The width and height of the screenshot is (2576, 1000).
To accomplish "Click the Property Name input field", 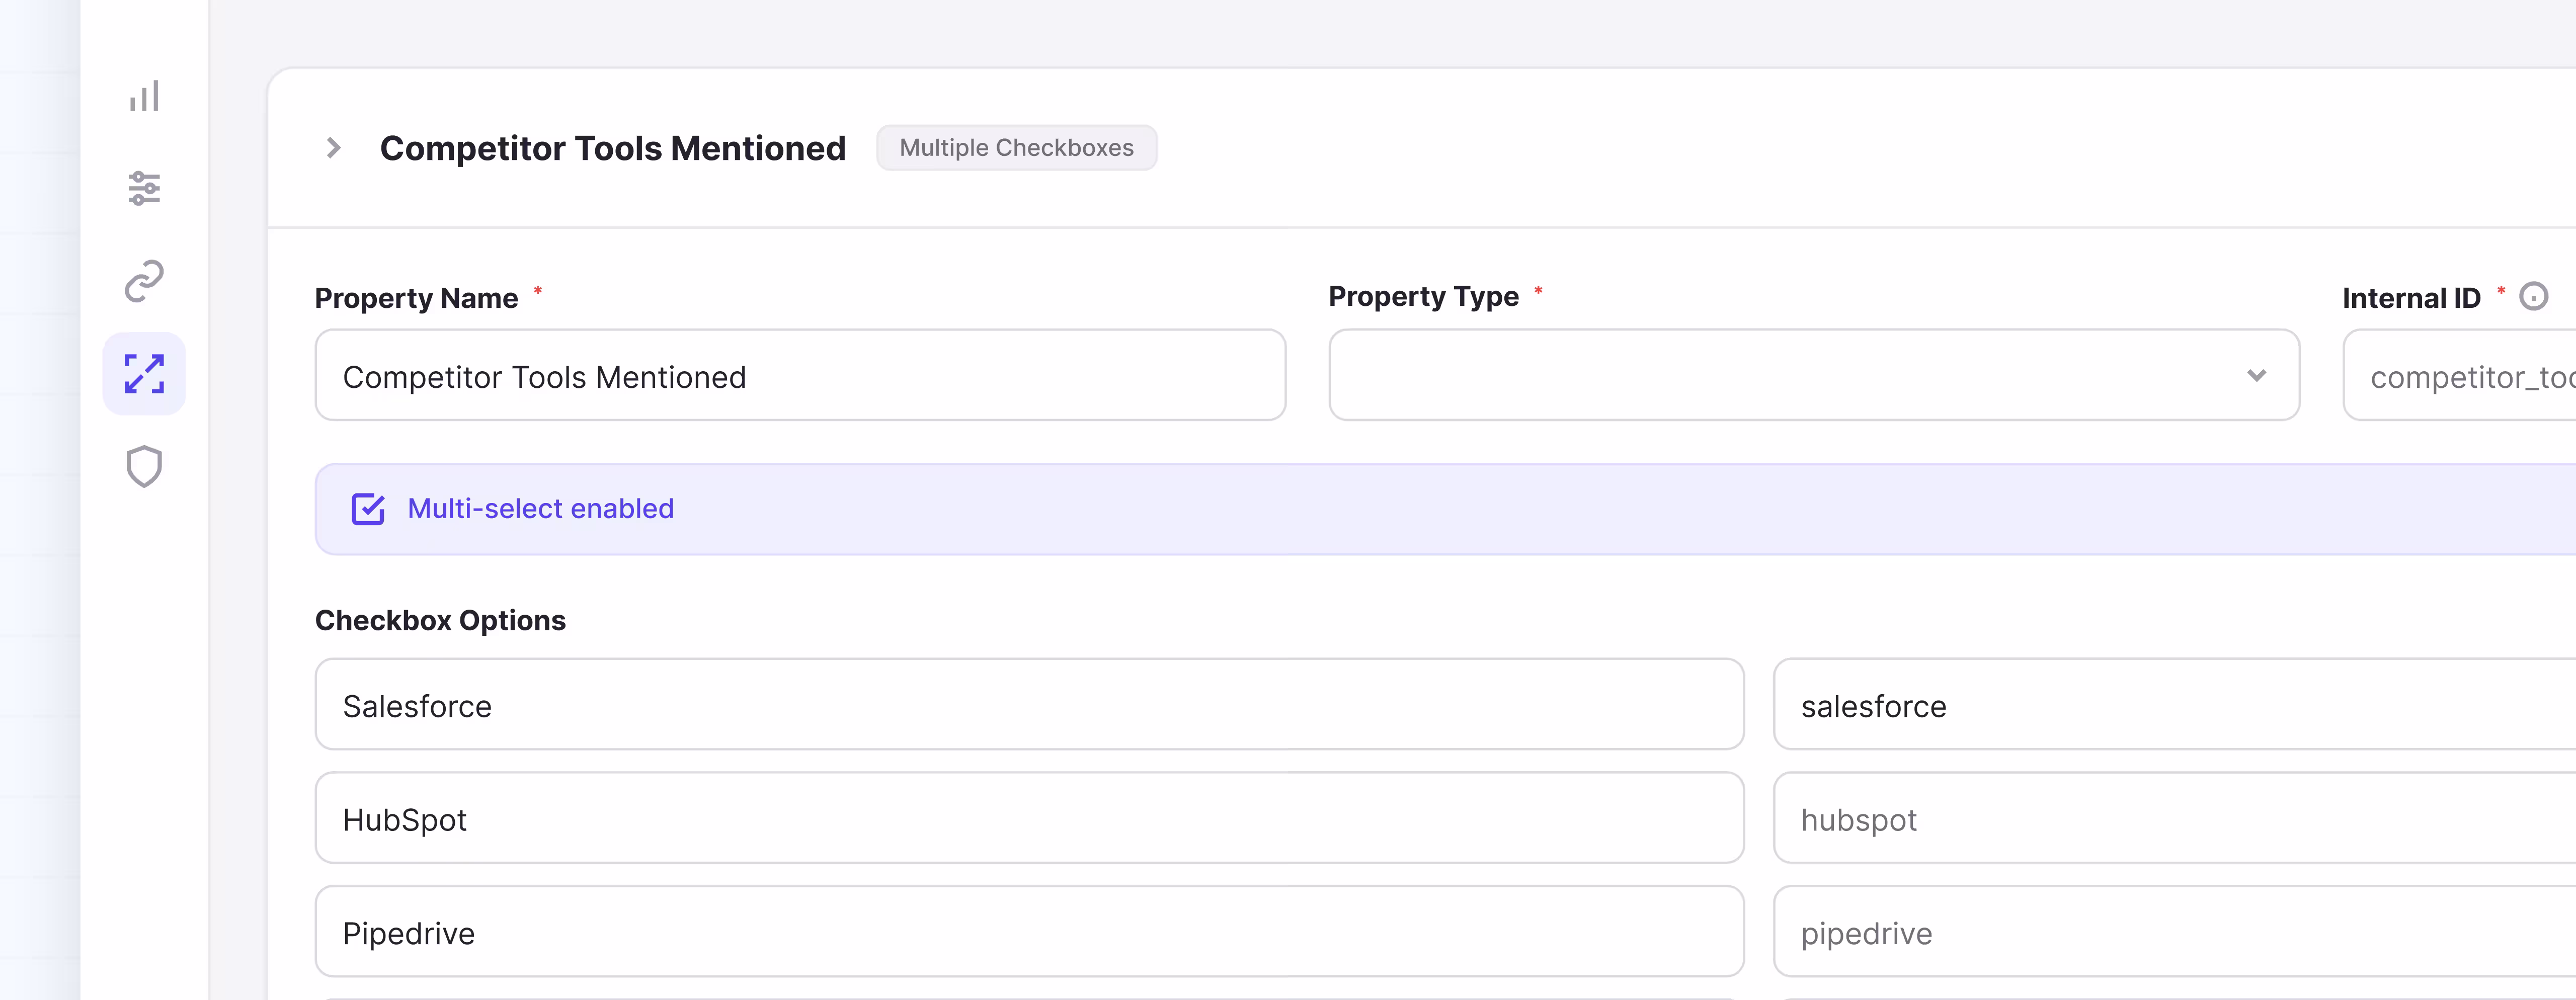I will [800, 375].
